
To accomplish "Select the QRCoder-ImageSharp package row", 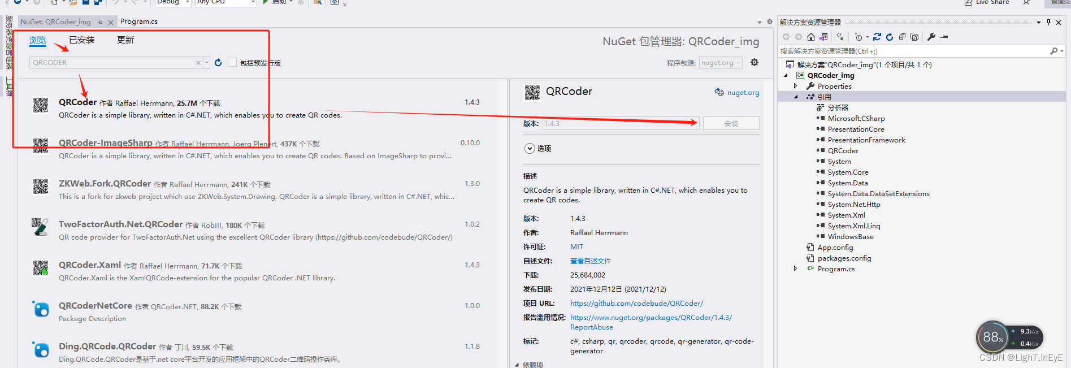I will (x=257, y=149).
